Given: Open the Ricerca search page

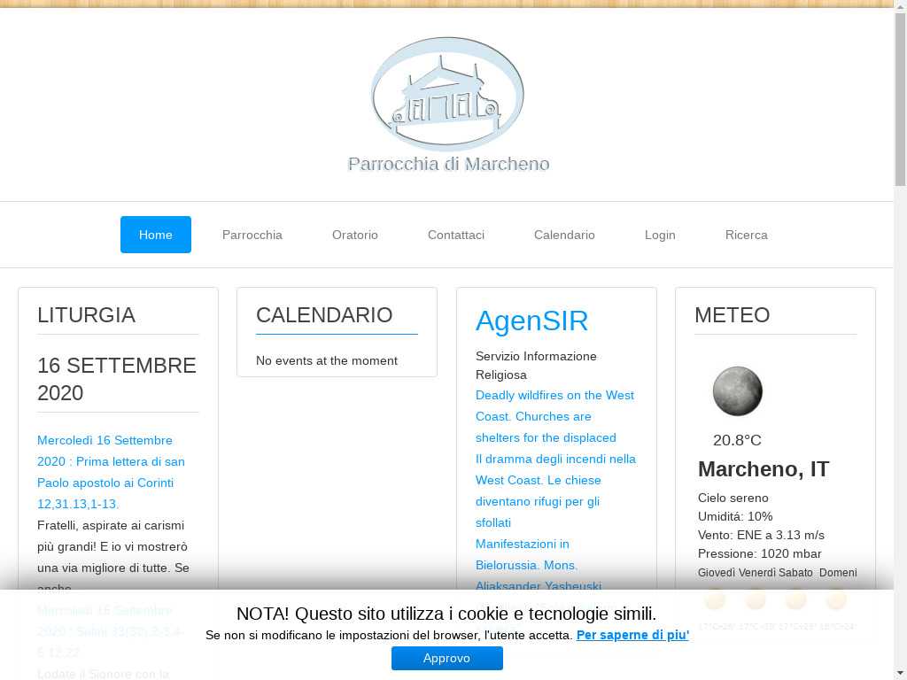Looking at the screenshot, I should tap(747, 235).
